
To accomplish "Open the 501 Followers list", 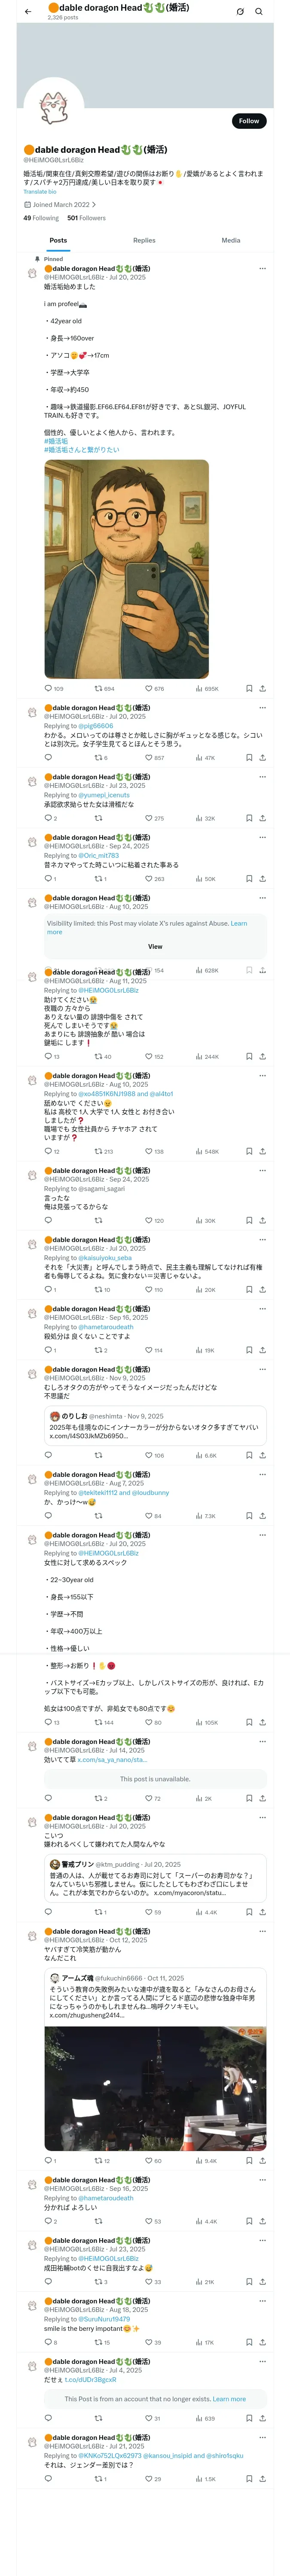I will tap(86, 218).
